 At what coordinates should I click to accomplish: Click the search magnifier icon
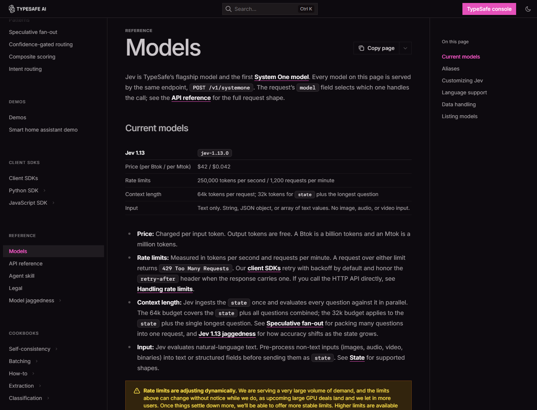(x=229, y=9)
